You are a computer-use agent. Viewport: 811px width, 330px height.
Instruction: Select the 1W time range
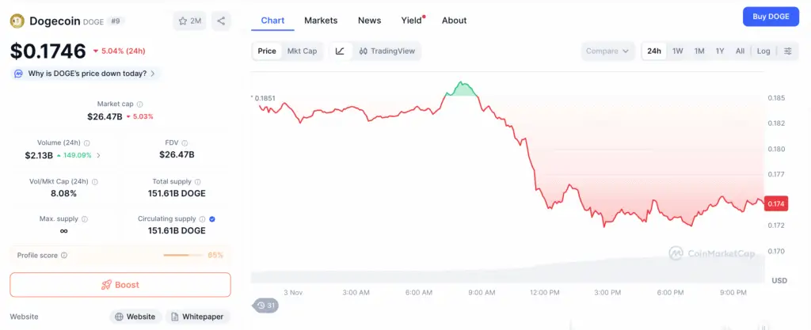pyautogui.click(x=678, y=51)
